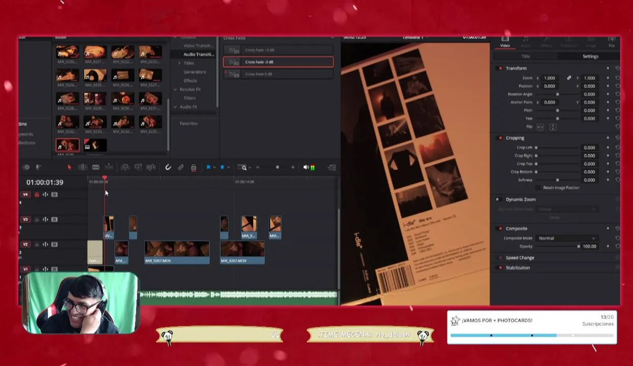Switch to the Title sub-tab in Inspector
The width and height of the screenshot is (633, 366).
(x=526, y=56)
